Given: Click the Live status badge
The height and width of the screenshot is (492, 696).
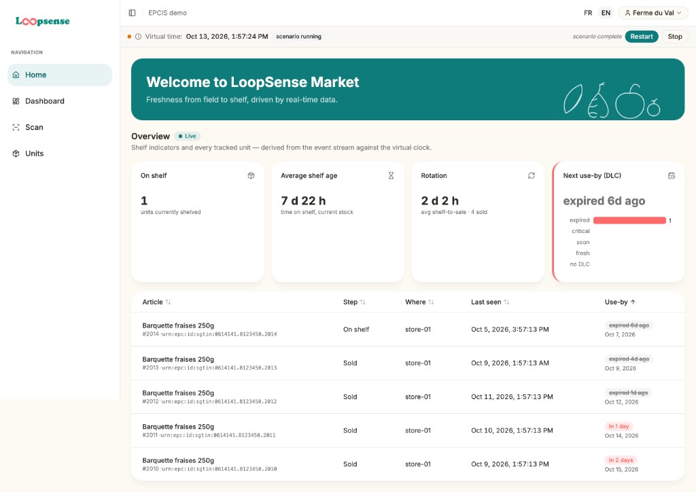Looking at the screenshot, I should click(x=188, y=136).
